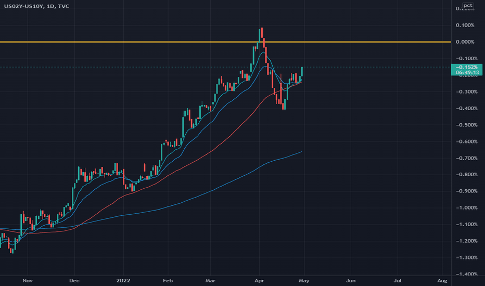Click the Apr time axis label
This screenshot has width=485, height=286.
(259, 280)
